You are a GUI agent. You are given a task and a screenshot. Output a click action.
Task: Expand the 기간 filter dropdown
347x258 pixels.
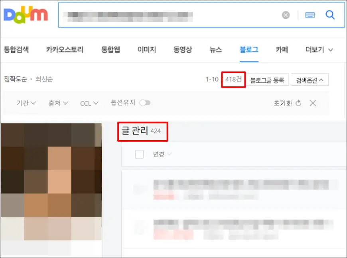[26, 103]
